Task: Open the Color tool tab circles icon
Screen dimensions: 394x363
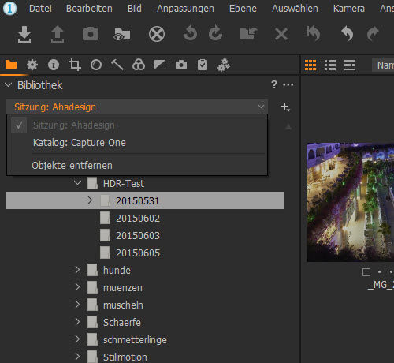Action: 139,65
